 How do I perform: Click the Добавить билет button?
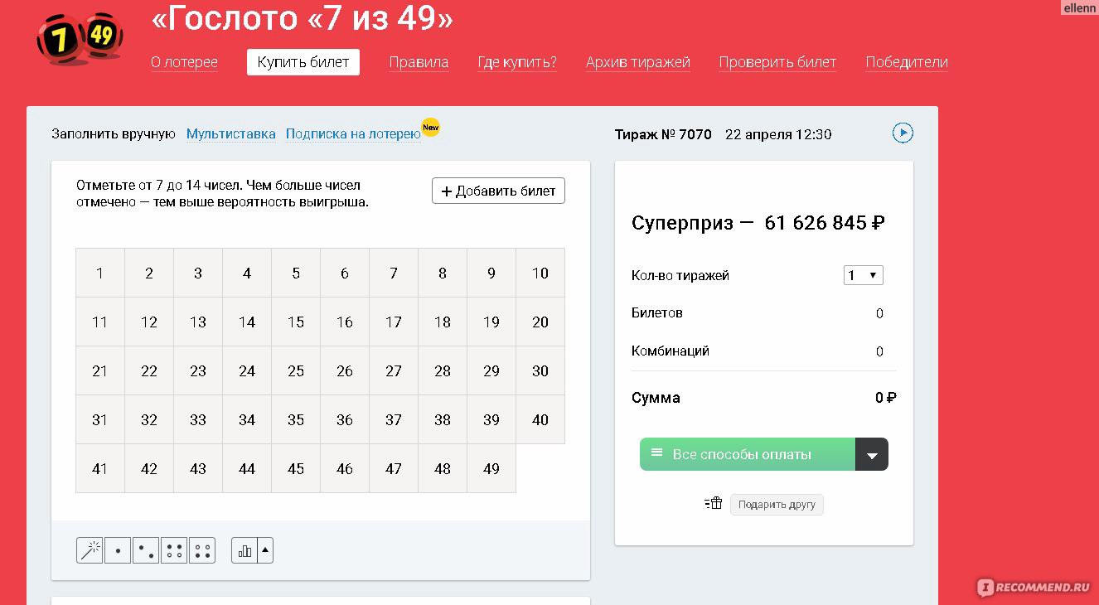coord(498,191)
